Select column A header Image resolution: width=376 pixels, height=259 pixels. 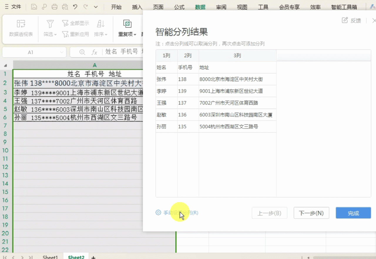[95, 65]
